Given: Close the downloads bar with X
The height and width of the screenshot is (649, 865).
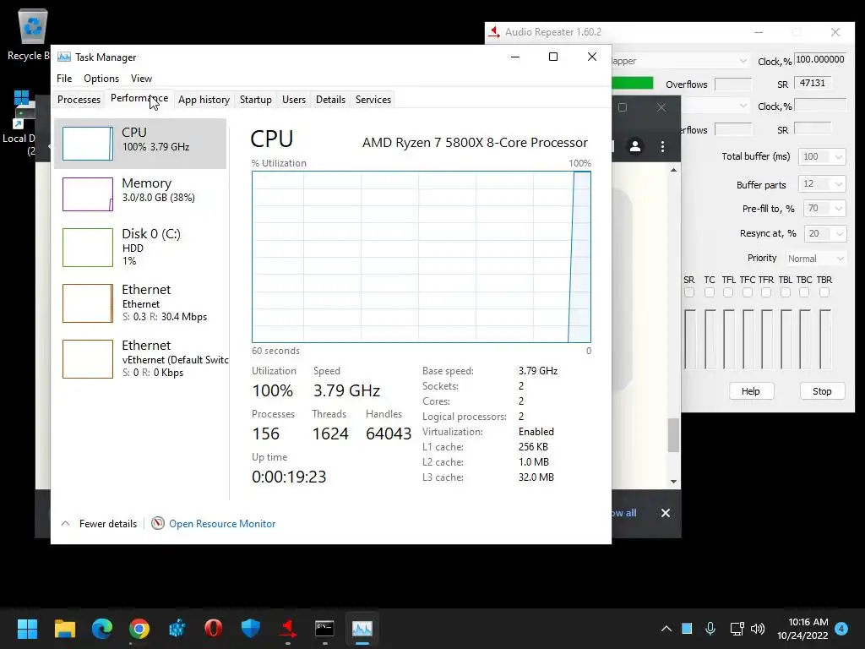Looking at the screenshot, I should (x=666, y=513).
